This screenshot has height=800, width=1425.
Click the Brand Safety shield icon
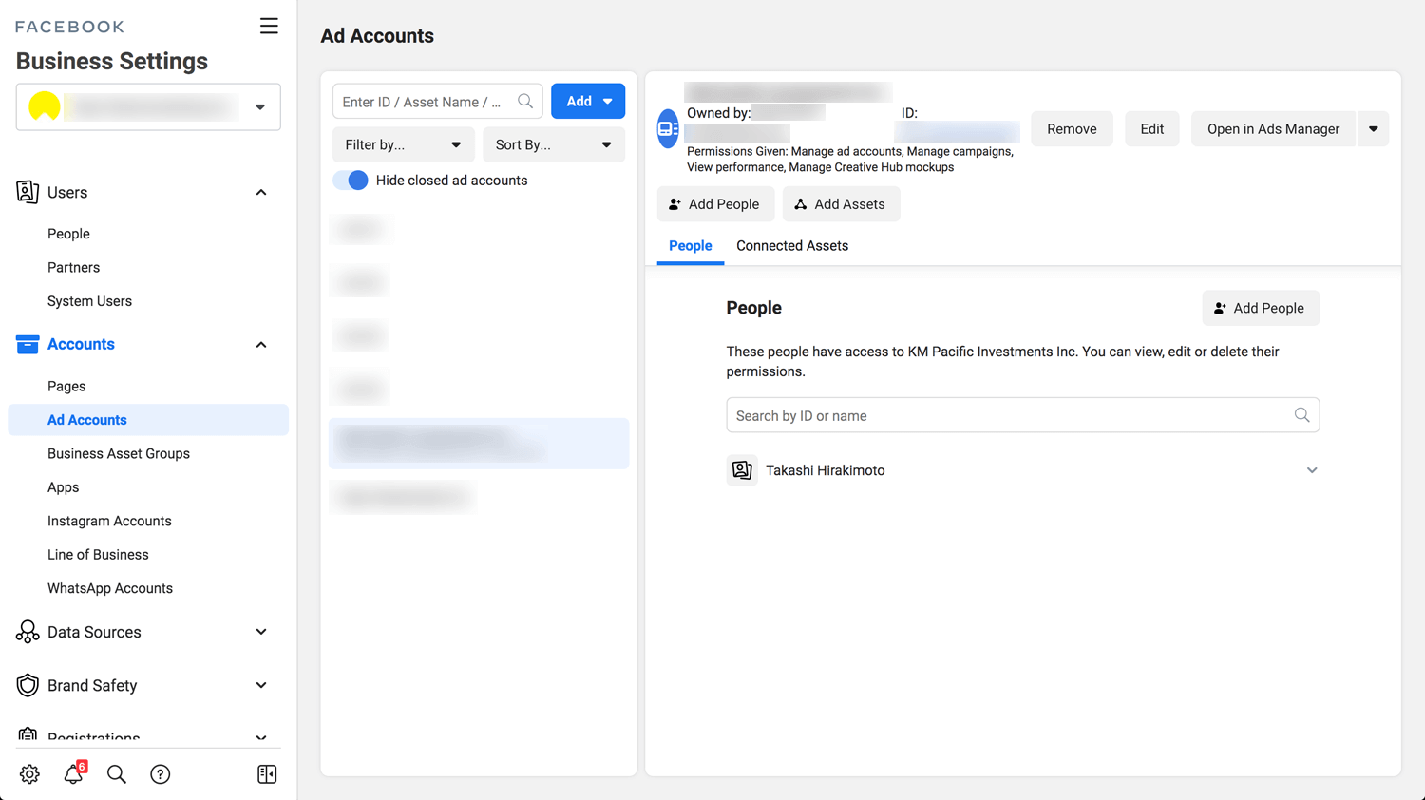pyautogui.click(x=28, y=685)
